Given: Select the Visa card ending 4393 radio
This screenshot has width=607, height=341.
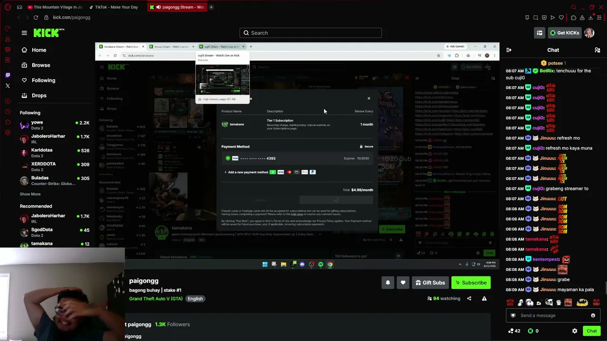Looking at the screenshot, I should (x=228, y=158).
